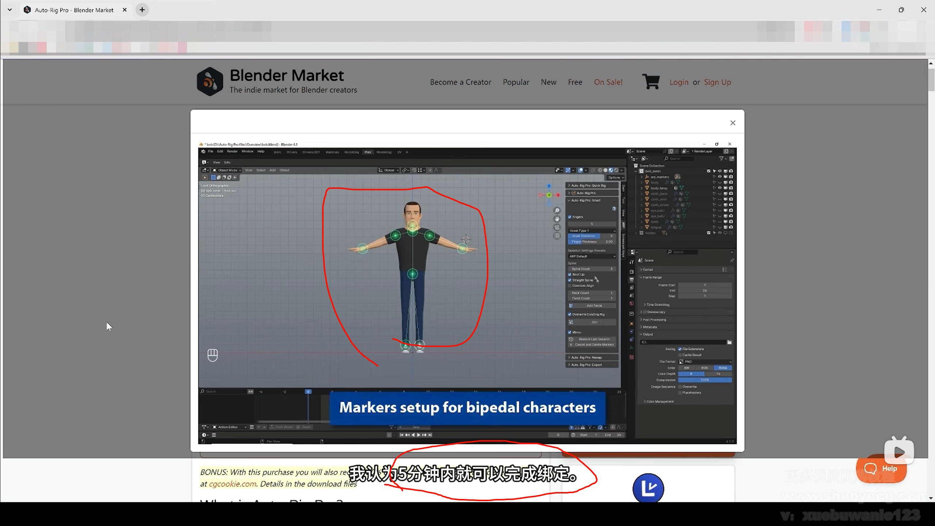Adjust the Finger Thickness slider
The image size is (935, 526).
(x=592, y=242)
